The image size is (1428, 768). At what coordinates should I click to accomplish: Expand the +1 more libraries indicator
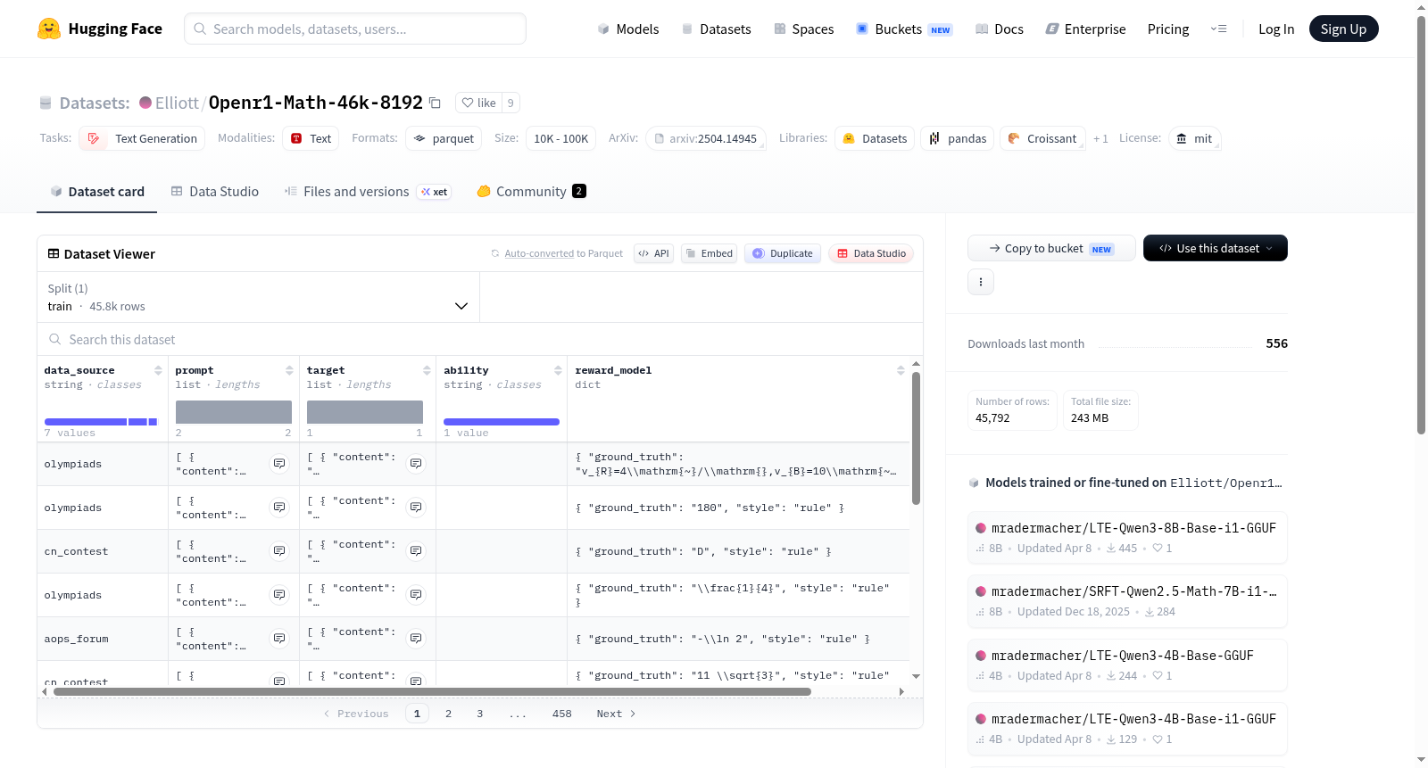pyautogui.click(x=1100, y=139)
